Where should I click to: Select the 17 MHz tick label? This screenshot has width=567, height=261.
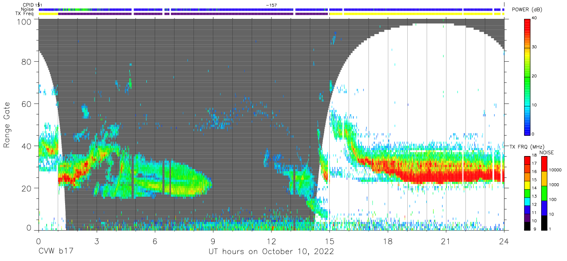tap(534, 163)
